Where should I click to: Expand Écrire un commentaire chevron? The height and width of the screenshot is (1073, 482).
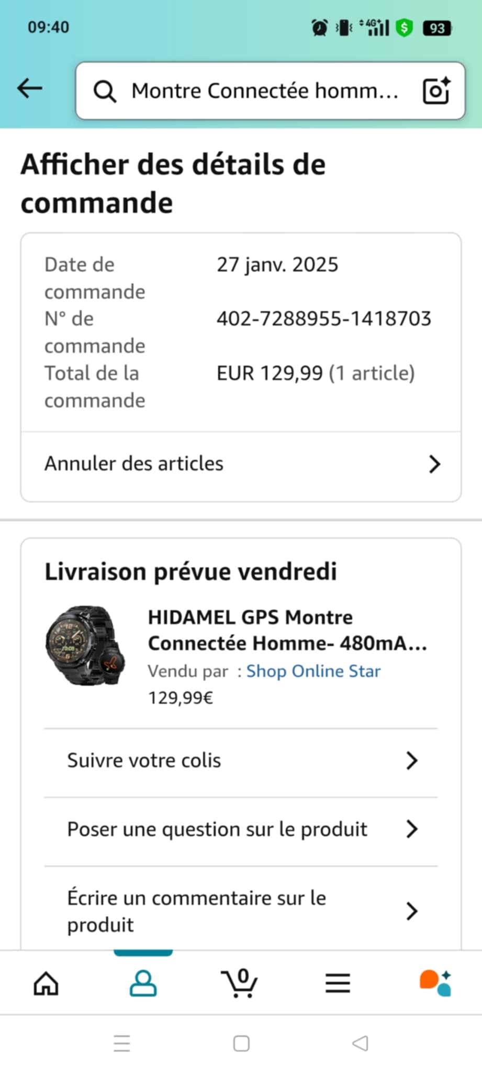point(412,911)
